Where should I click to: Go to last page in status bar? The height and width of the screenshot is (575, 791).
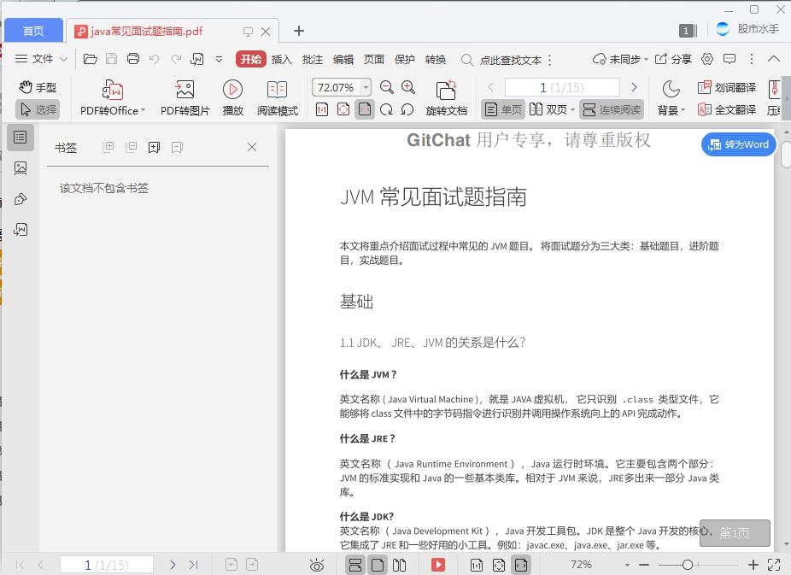pyautogui.click(x=193, y=565)
